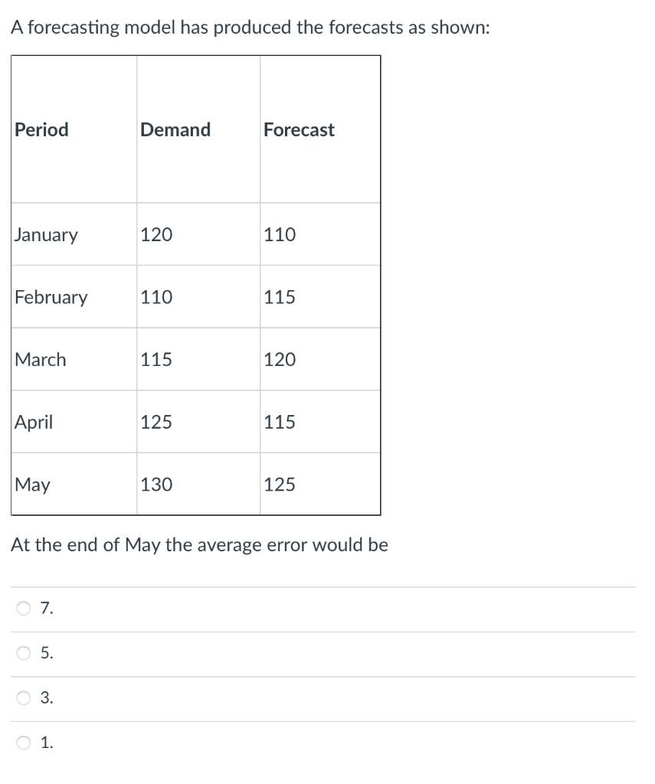Click the February row label
The width and height of the screenshot is (655, 784).
click(51, 297)
